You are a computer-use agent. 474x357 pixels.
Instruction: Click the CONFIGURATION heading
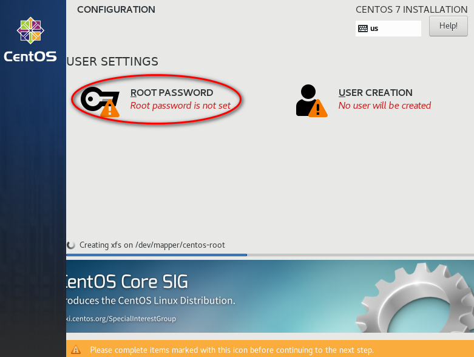(x=116, y=10)
